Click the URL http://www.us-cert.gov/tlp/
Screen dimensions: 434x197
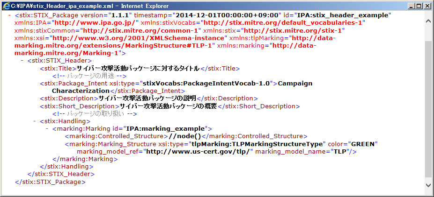[x=198, y=151]
